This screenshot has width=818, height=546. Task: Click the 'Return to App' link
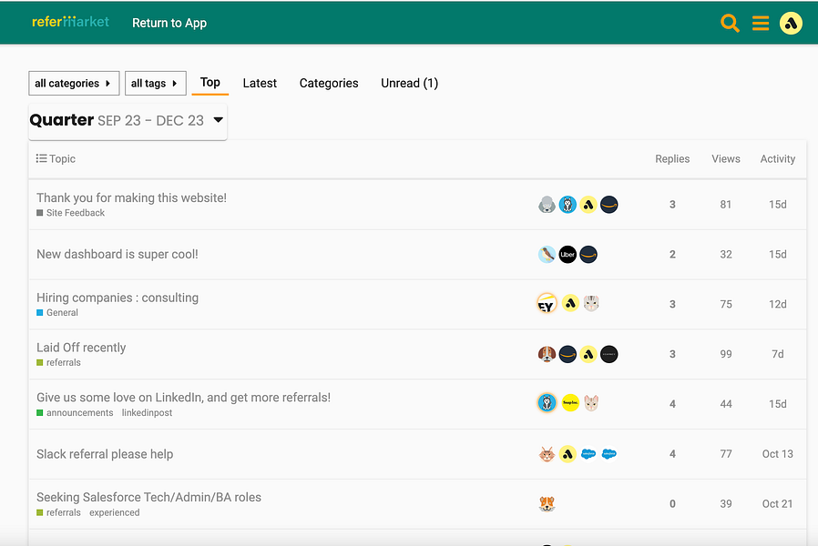pyautogui.click(x=169, y=24)
